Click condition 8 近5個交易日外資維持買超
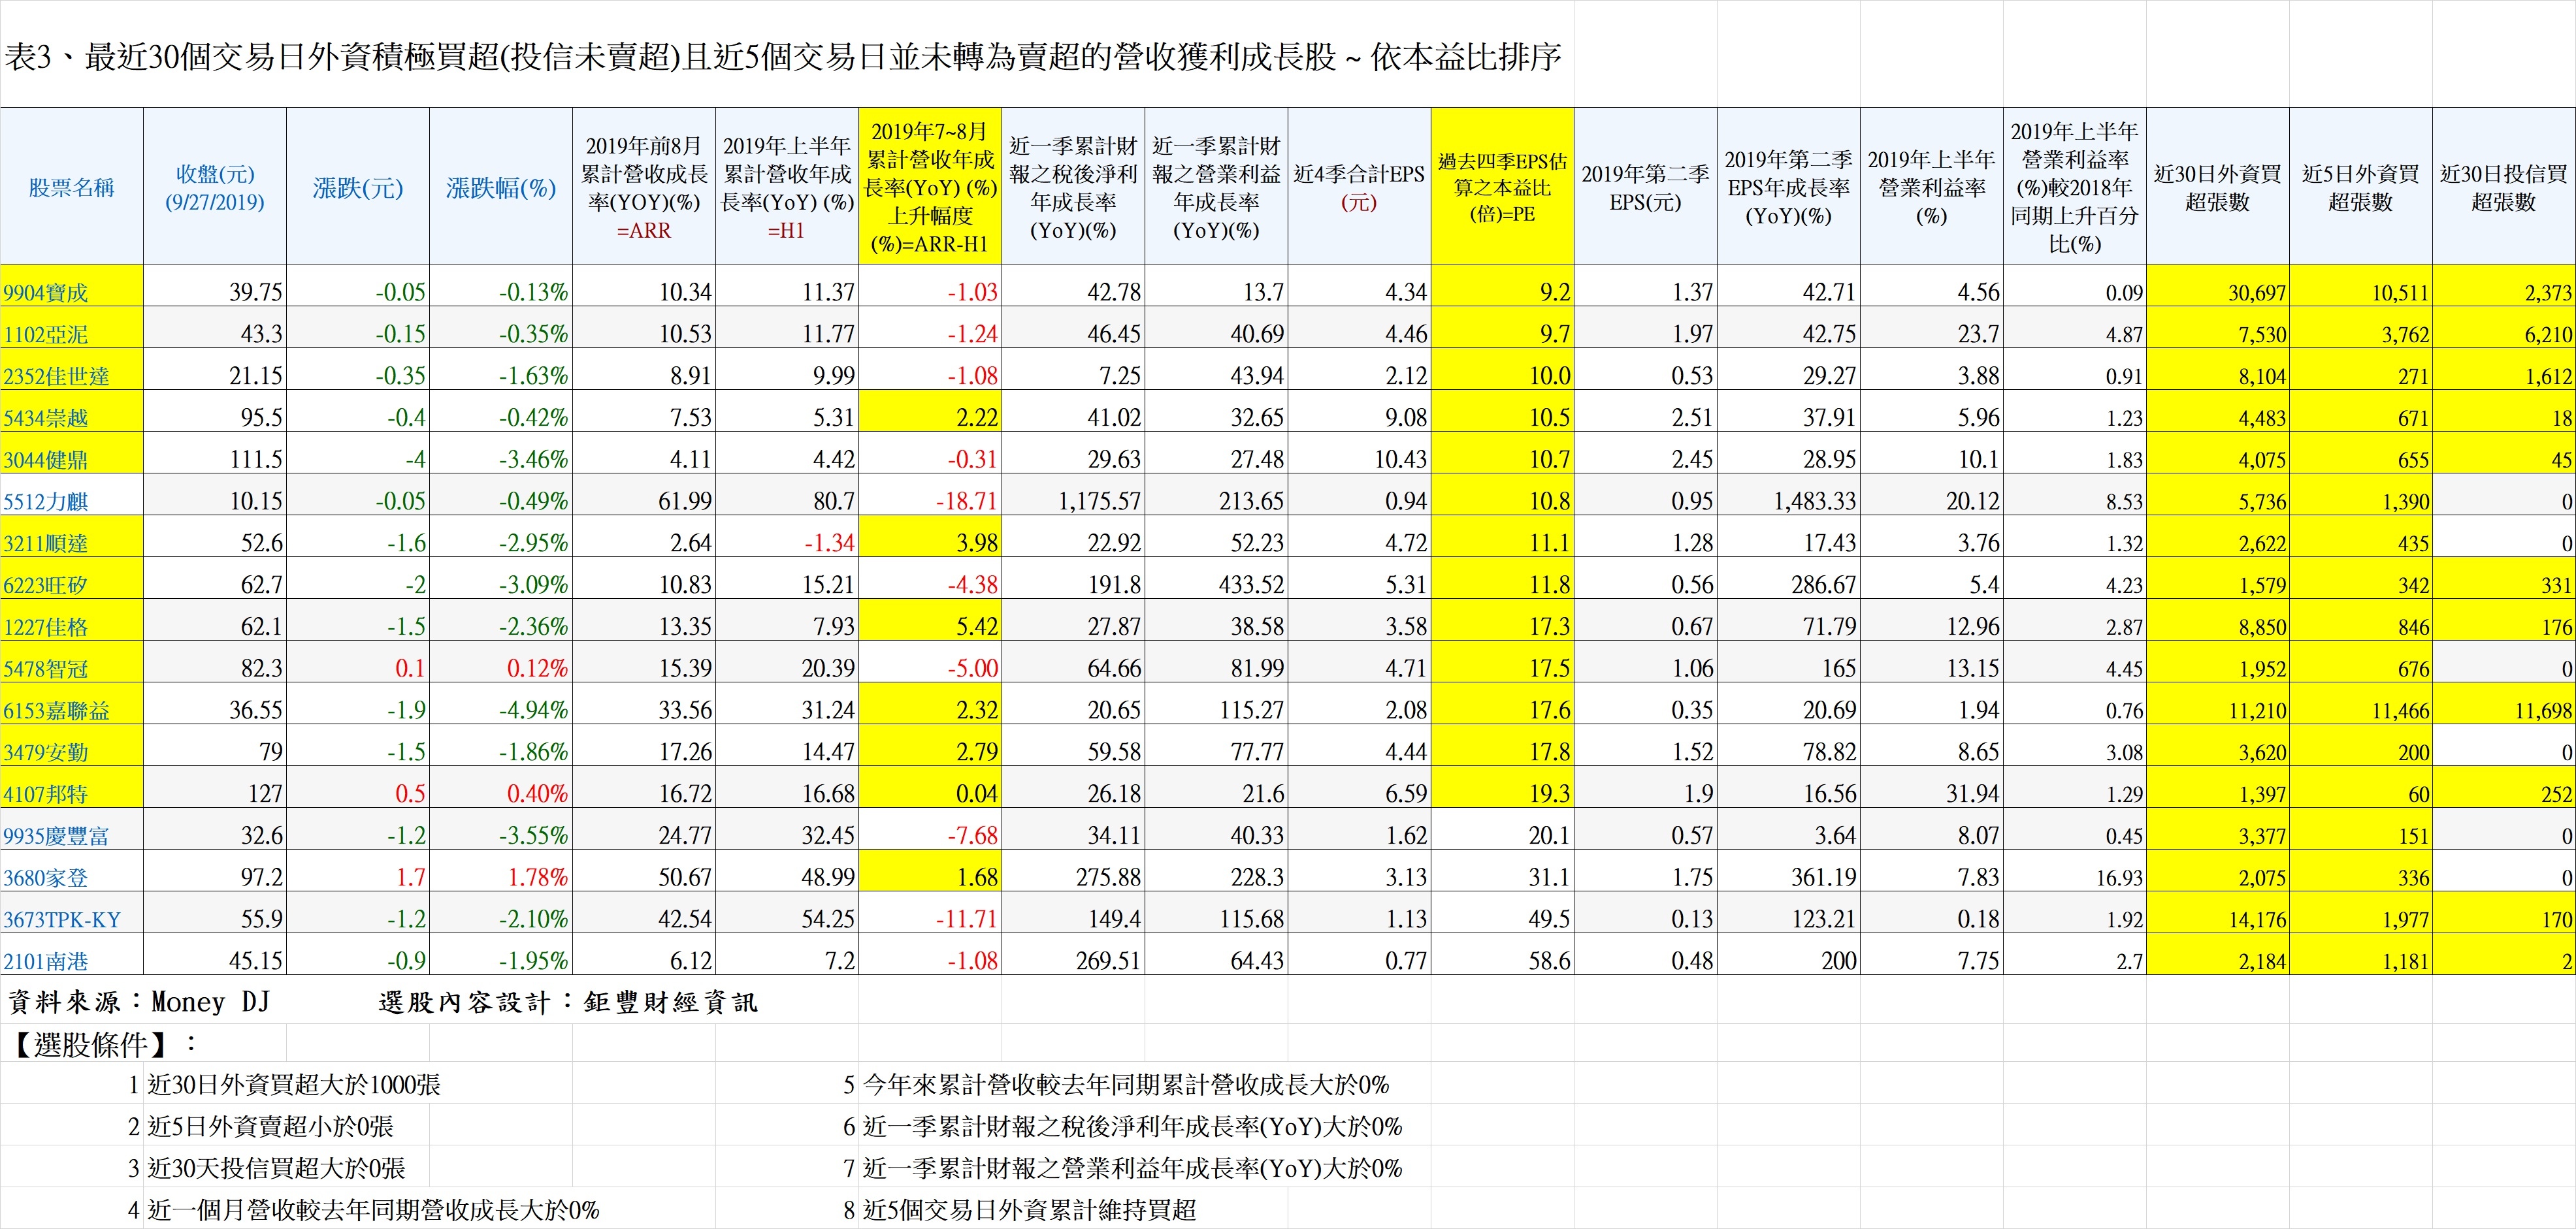The width and height of the screenshot is (2576, 1229). (1029, 1211)
